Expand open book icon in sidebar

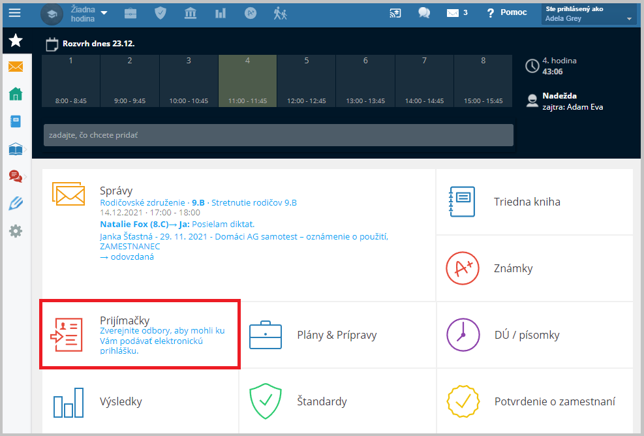16,149
